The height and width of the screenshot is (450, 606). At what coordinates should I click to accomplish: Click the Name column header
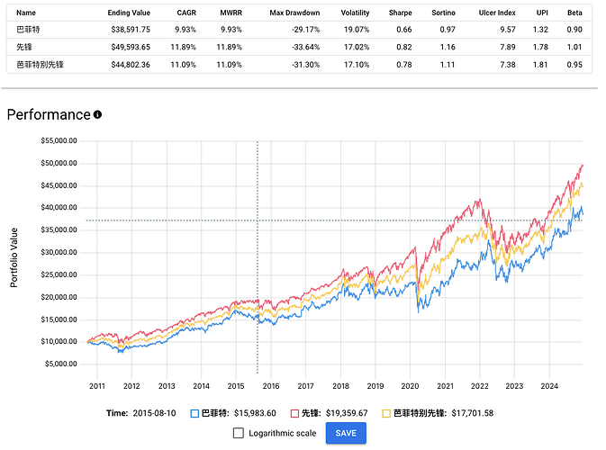point(26,13)
